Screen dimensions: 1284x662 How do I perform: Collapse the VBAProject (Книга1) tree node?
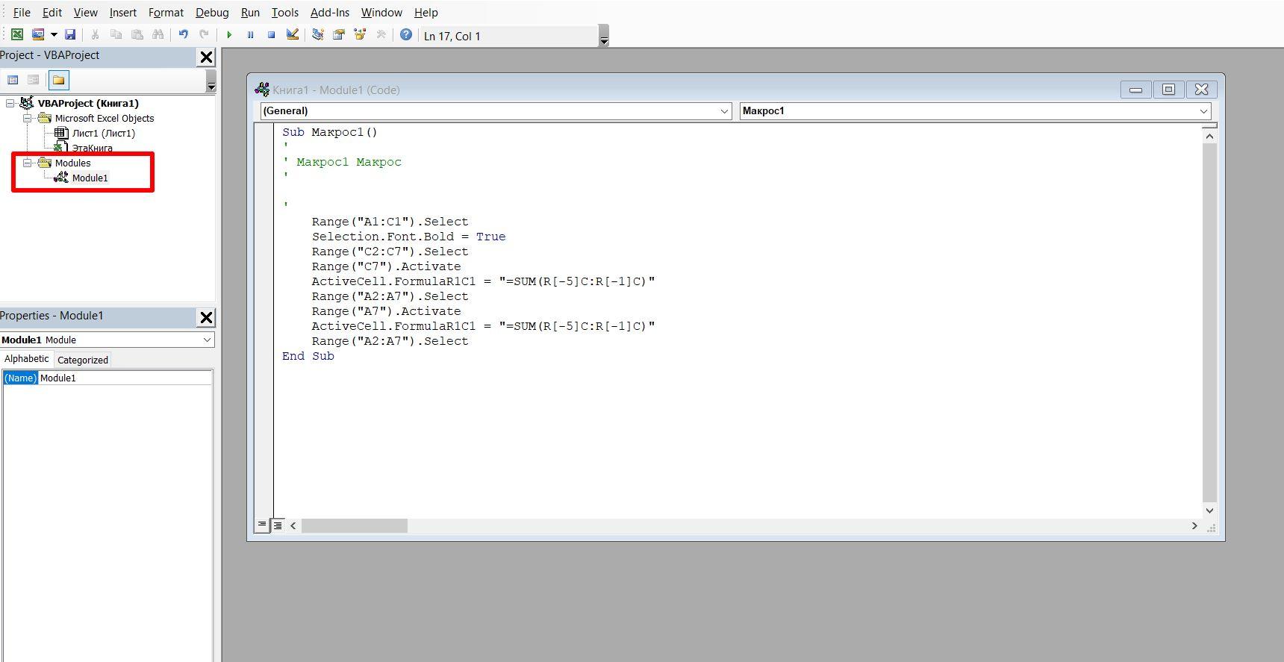[10, 103]
